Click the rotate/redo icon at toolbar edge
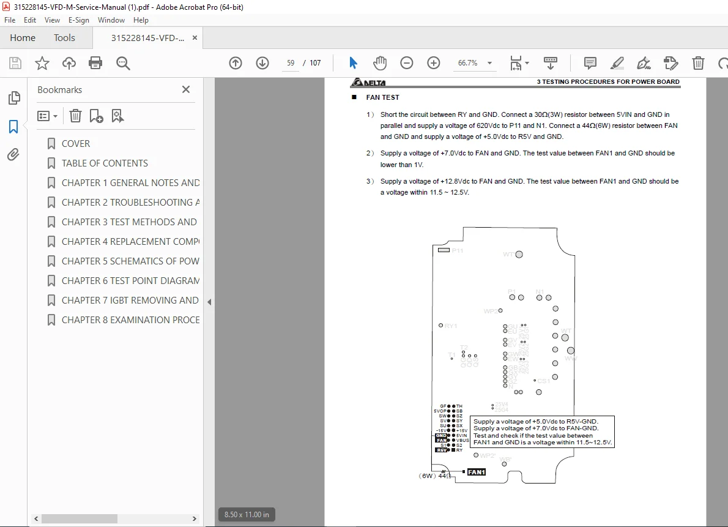 click(x=723, y=62)
